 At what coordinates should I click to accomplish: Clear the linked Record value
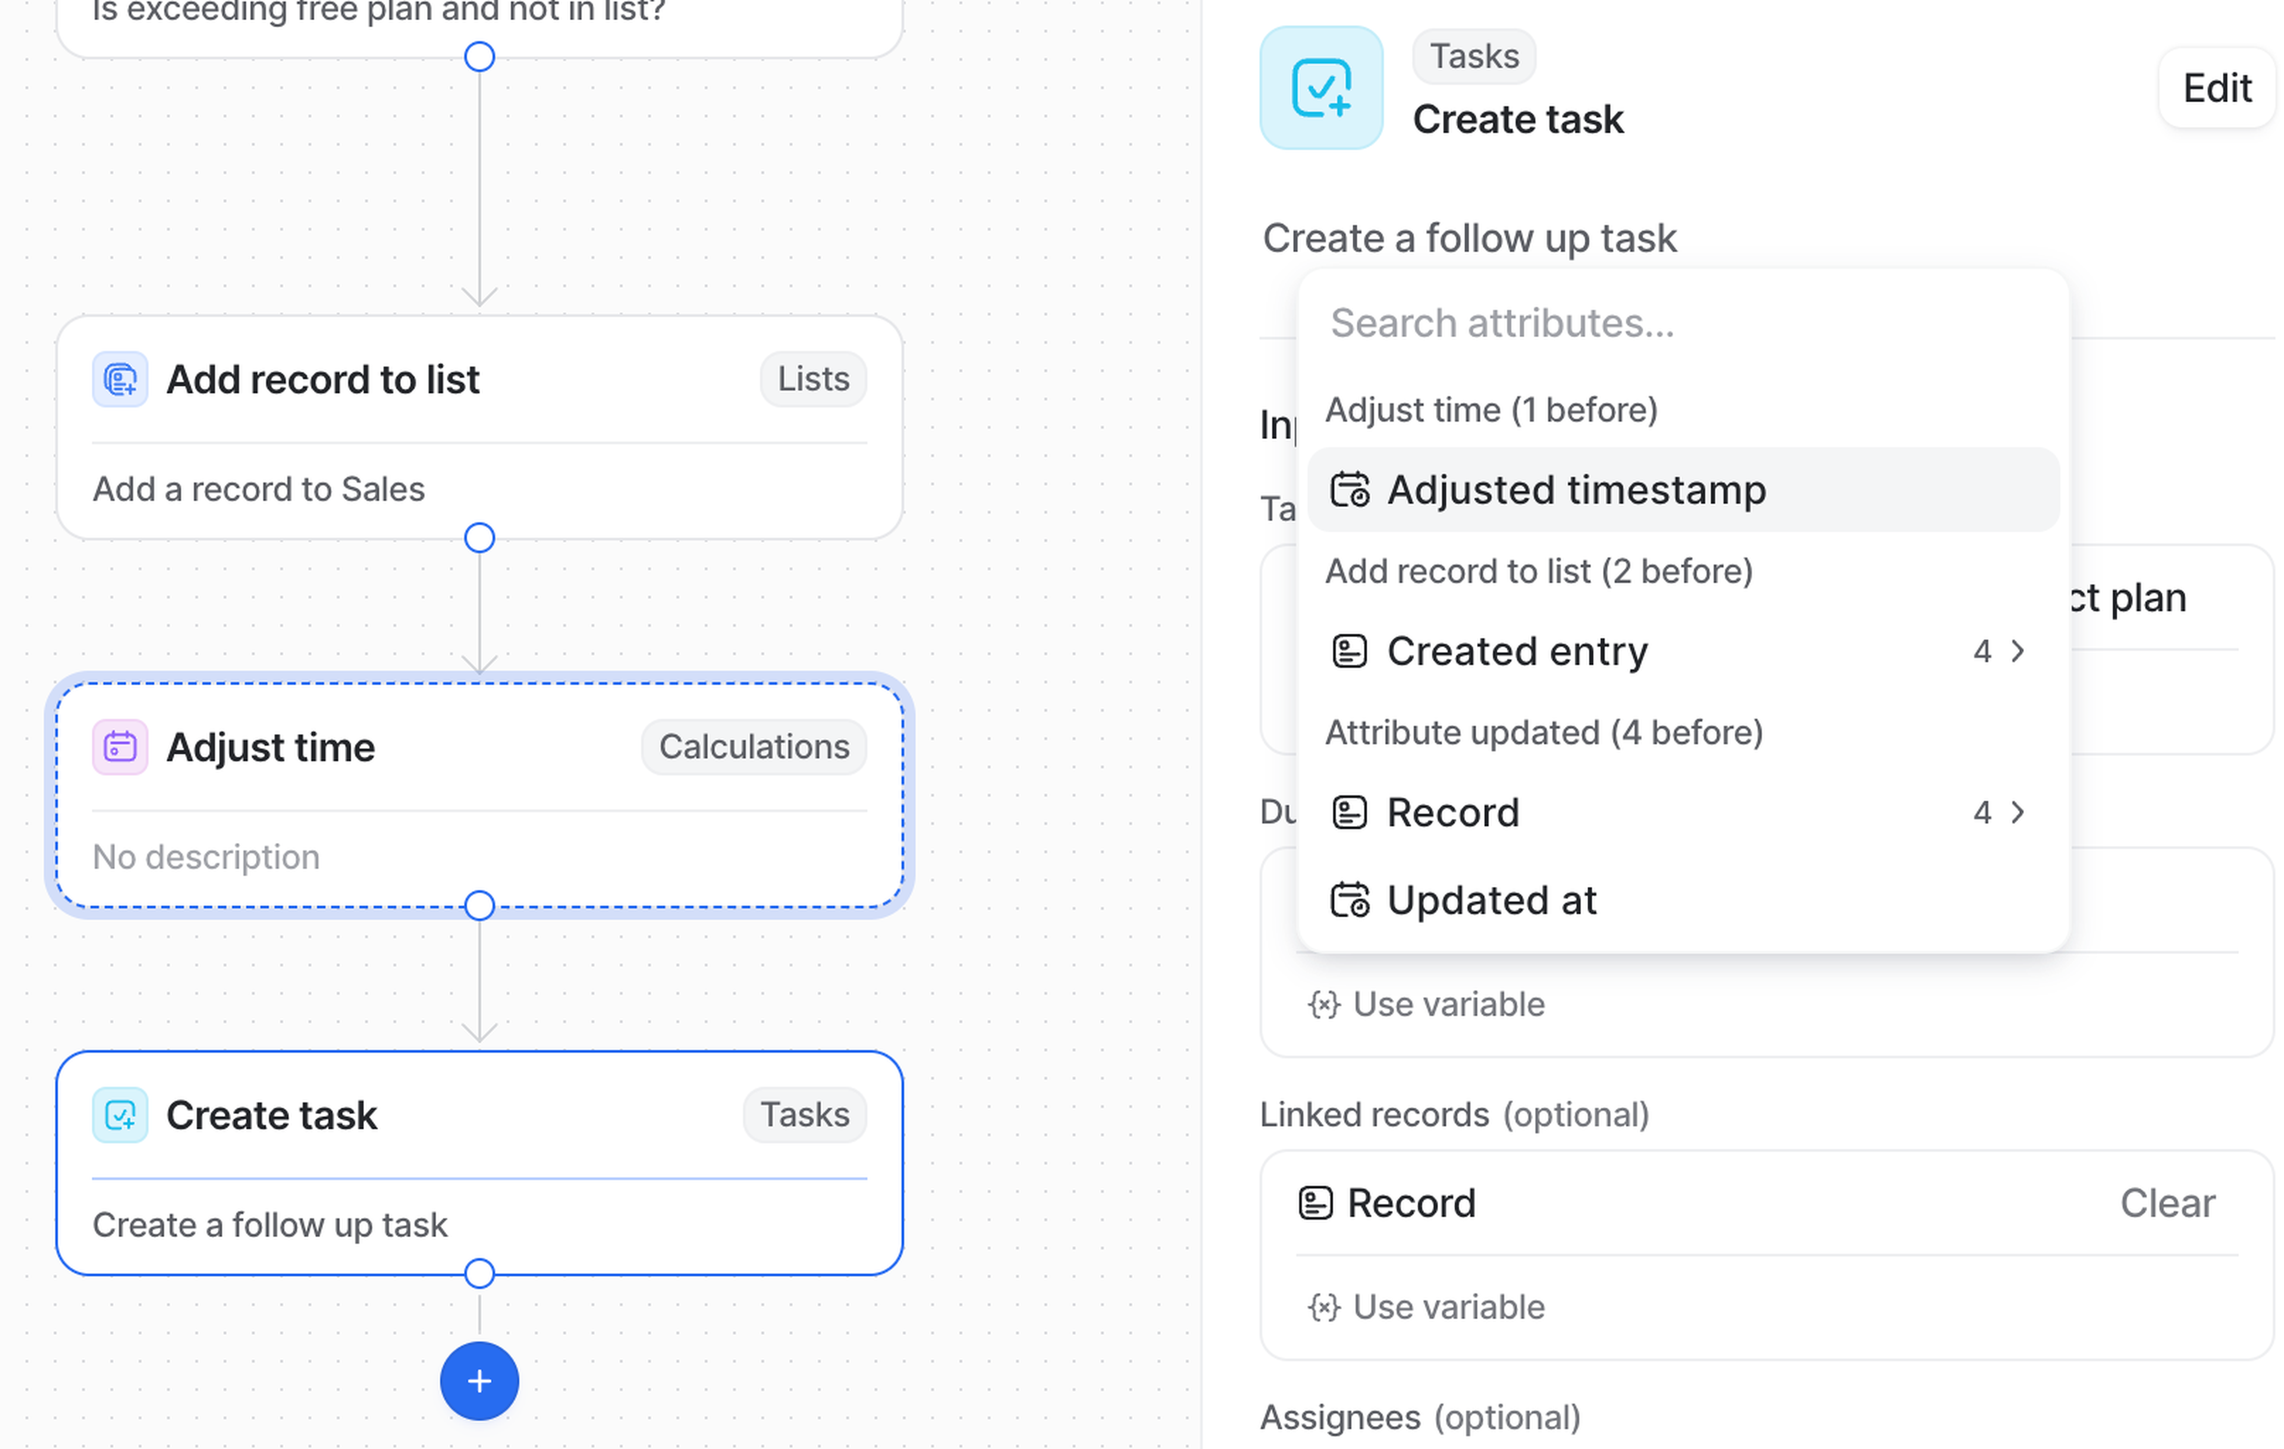2167,1203
